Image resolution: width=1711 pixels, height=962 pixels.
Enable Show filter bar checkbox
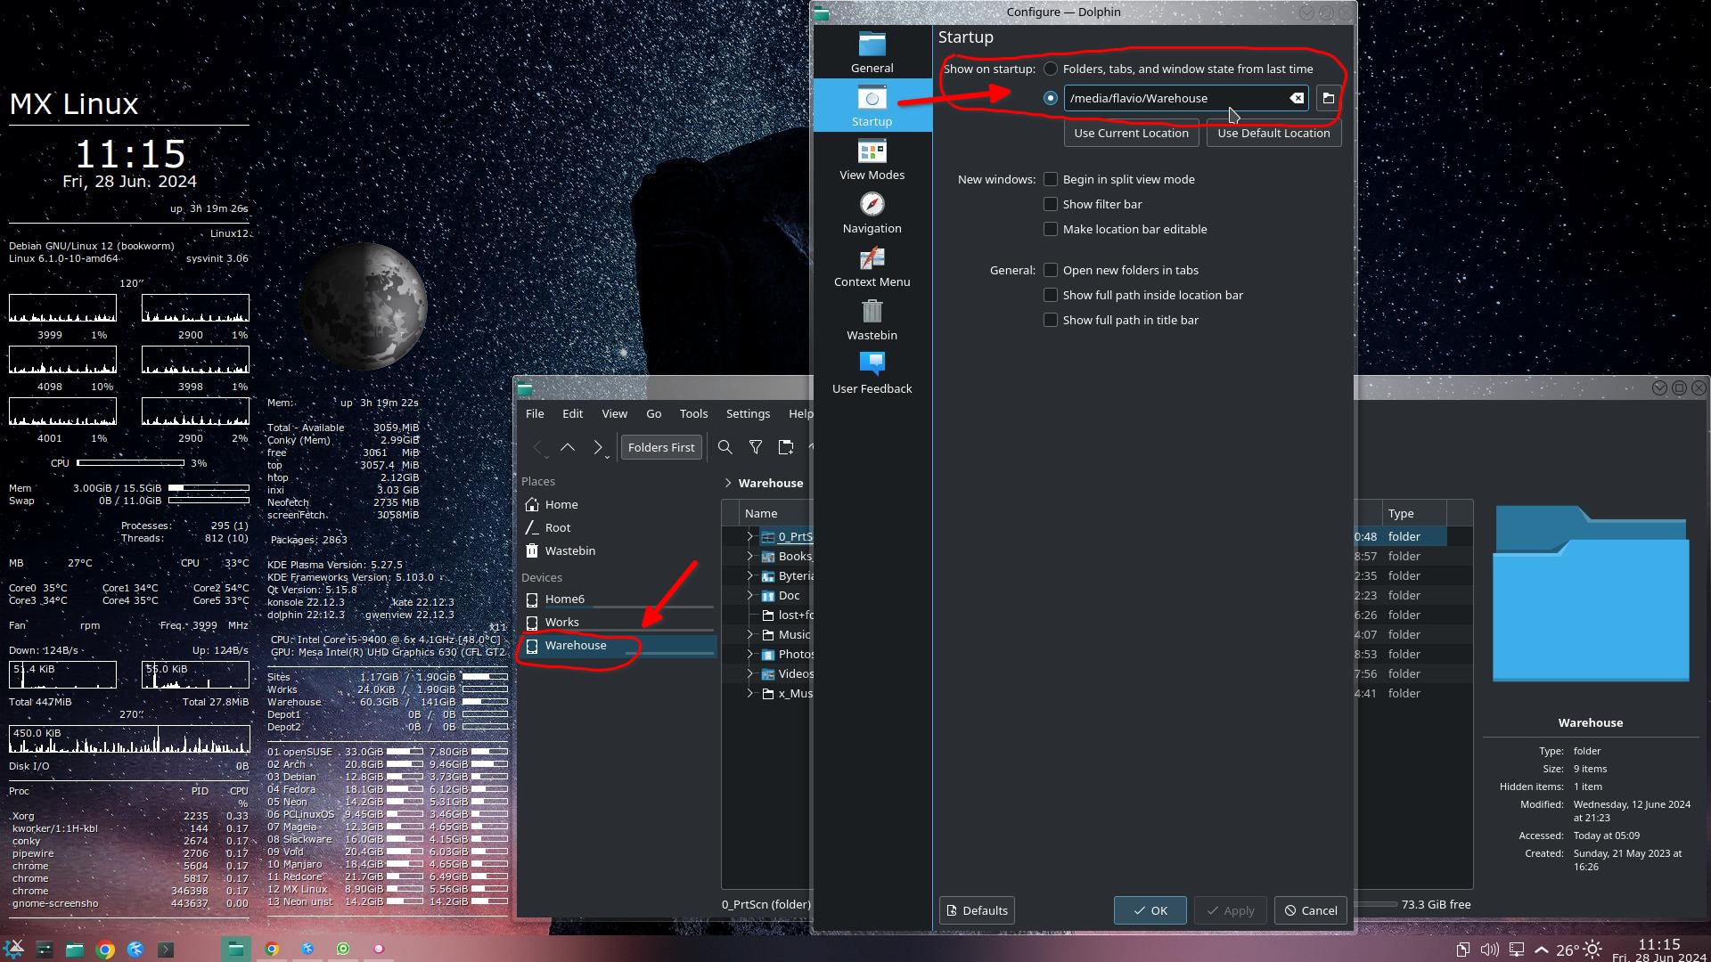1051,204
